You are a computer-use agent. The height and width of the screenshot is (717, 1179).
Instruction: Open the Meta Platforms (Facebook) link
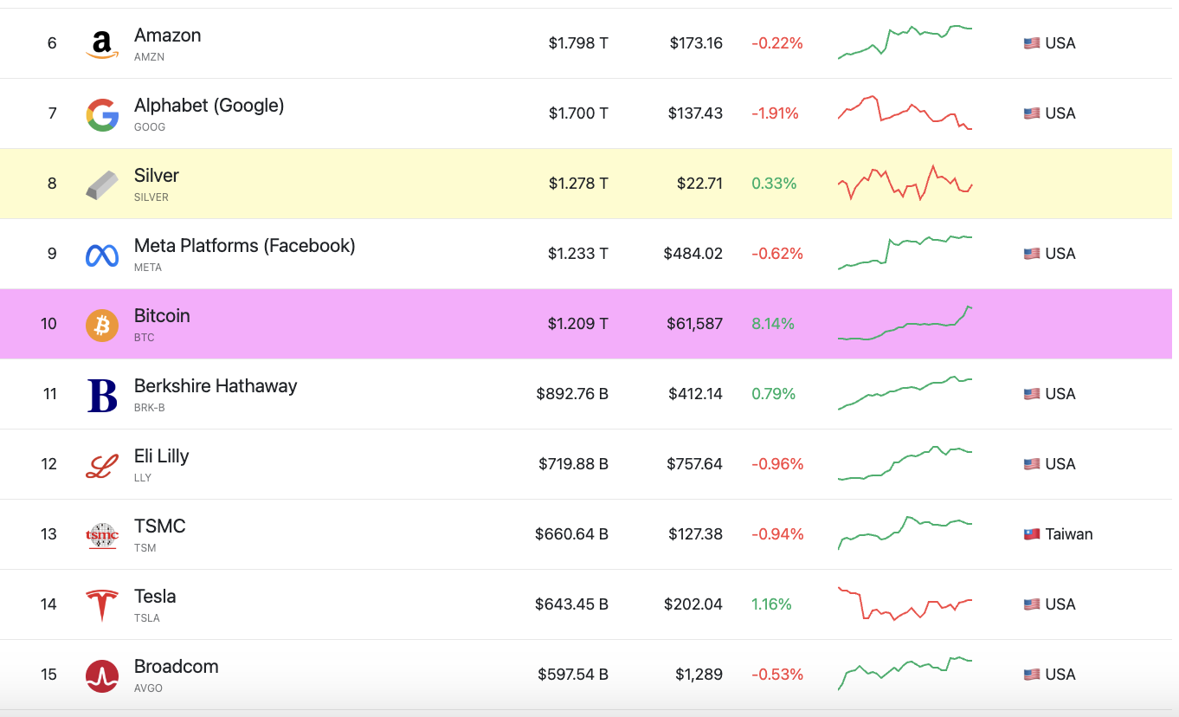(x=245, y=246)
